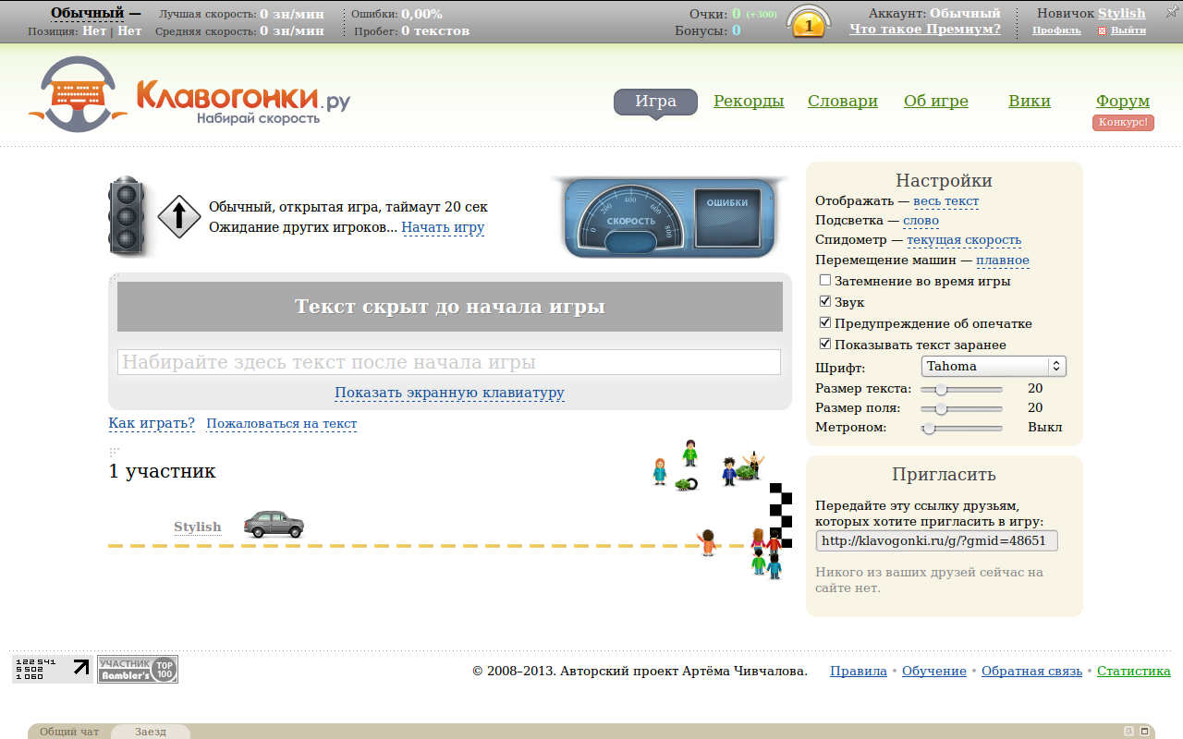Open the Профиль link
1183x739 pixels.
point(1056,30)
